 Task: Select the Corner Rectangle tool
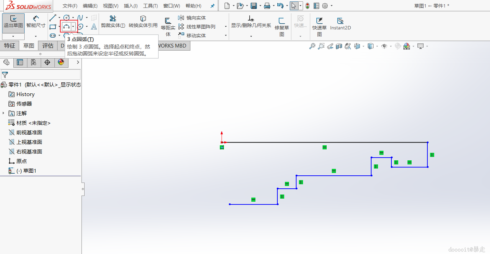[53, 27]
